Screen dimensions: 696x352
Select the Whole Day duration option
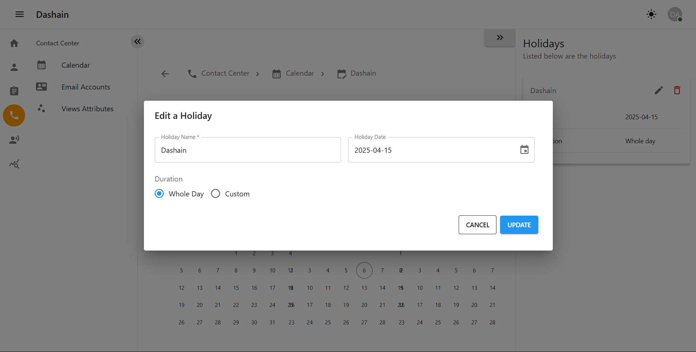tap(159, 193)
